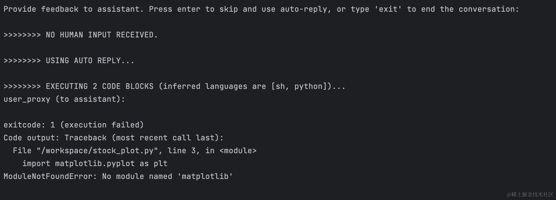Click the 'matplotlib' module name in the error message

205,177
